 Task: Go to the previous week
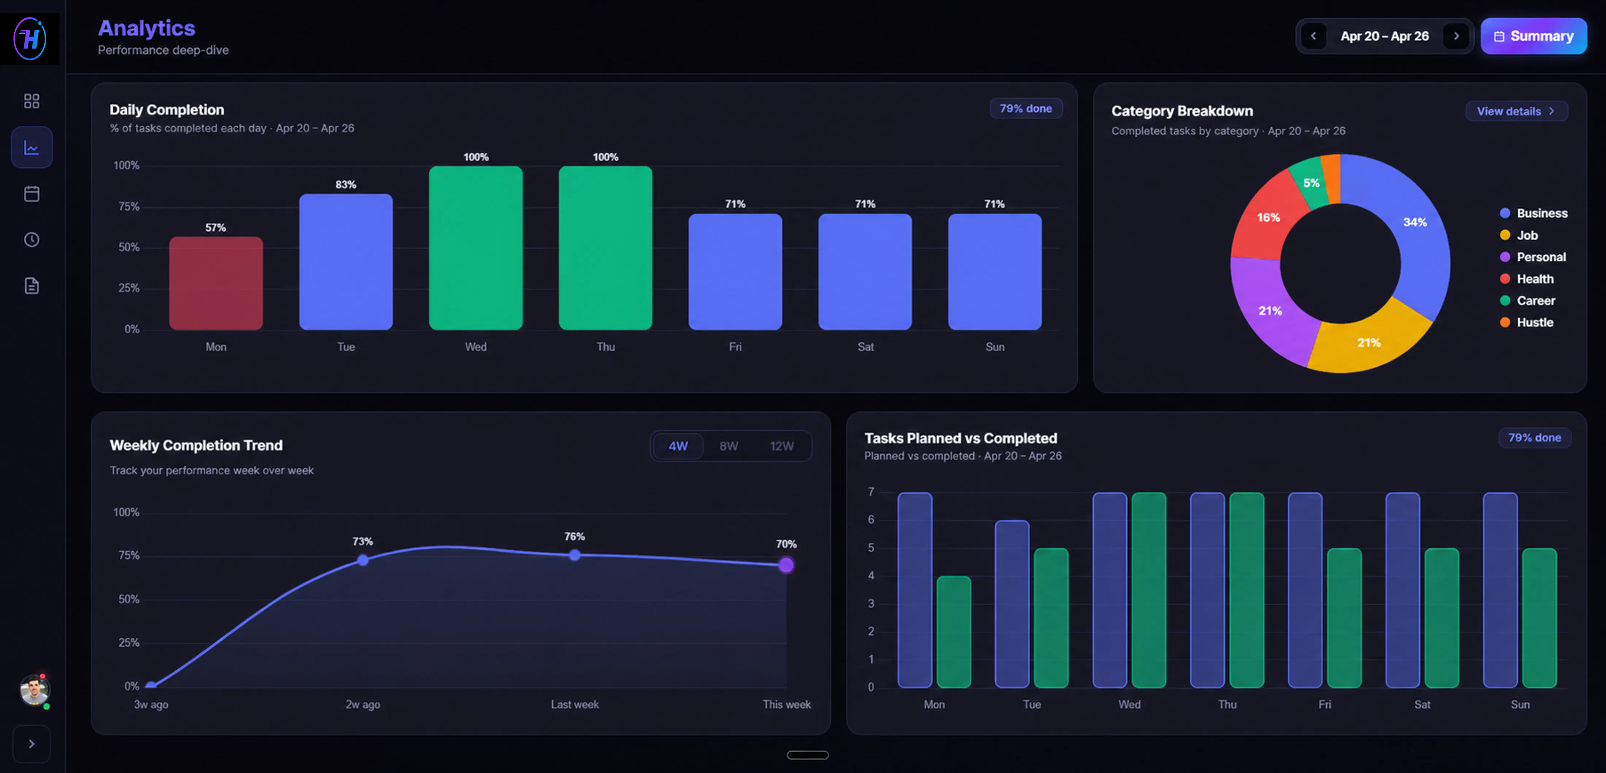point(1314,36)
